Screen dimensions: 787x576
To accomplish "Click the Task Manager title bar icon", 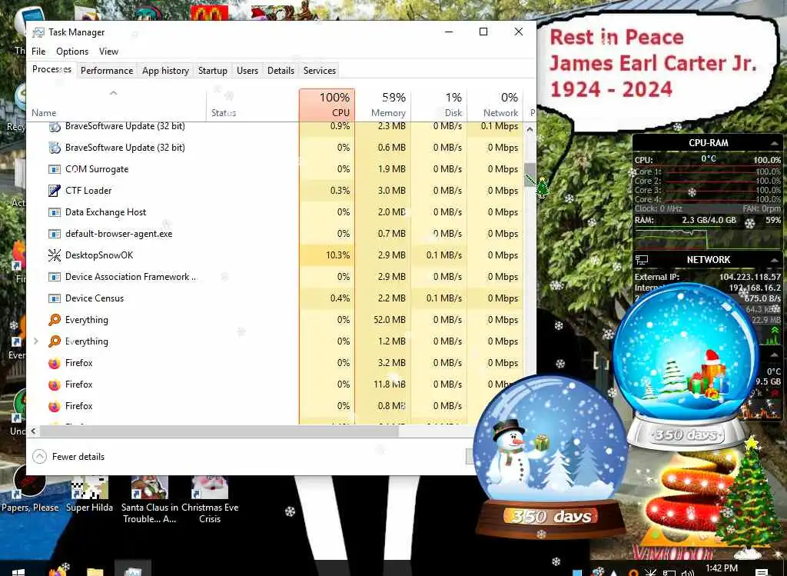I will point(38,32).
